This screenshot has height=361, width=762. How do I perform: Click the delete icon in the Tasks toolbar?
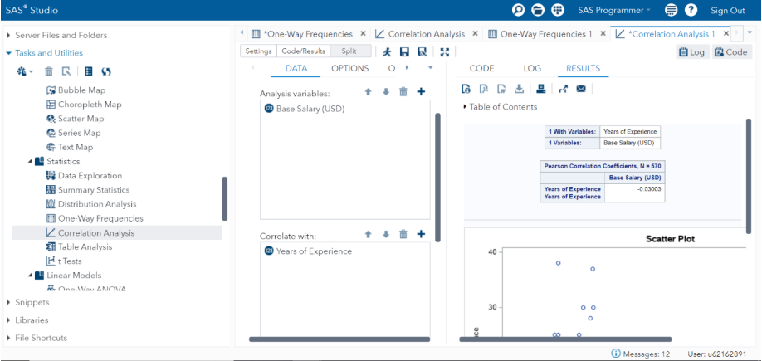click(x=49, y=71)
